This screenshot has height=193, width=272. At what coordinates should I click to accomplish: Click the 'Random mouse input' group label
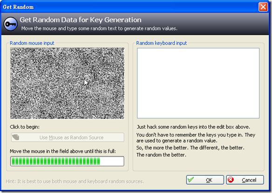click(32, 43)
